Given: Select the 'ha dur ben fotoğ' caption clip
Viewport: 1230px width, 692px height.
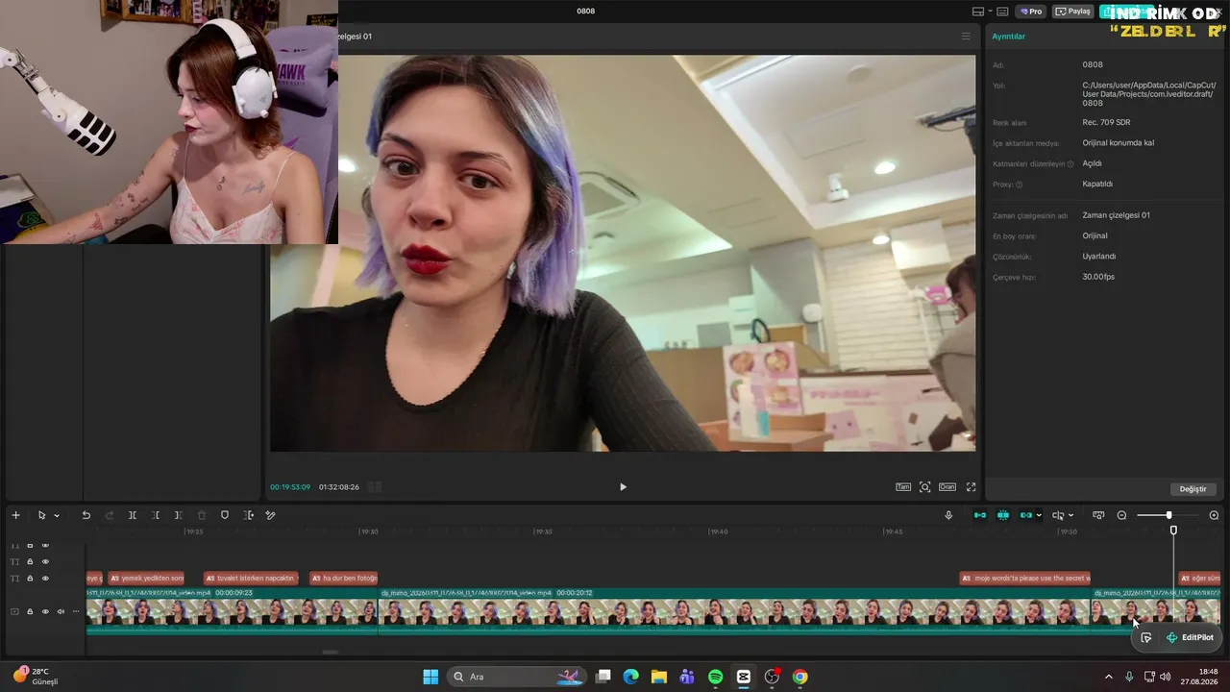Looking at the screenshot, I should (x=344, y=579).
